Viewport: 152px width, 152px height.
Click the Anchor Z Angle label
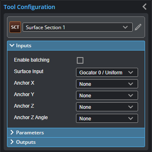(x=31, y=117)
